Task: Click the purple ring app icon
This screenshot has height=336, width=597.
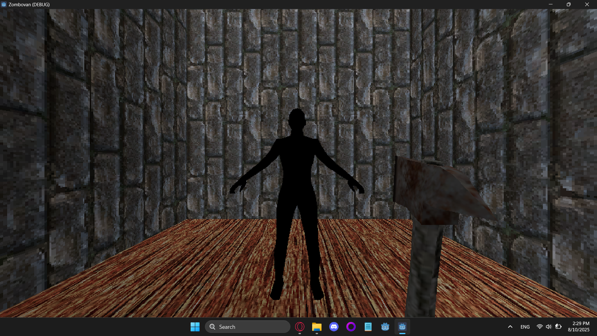Action: tap(351, 327)
